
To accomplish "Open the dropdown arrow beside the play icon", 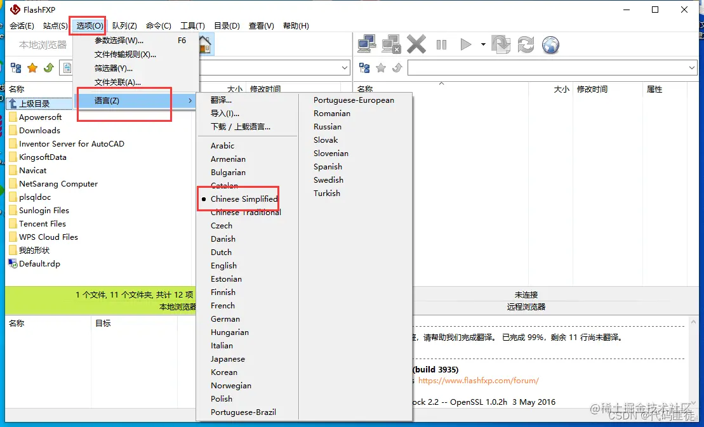I will [x=483, y=44].
